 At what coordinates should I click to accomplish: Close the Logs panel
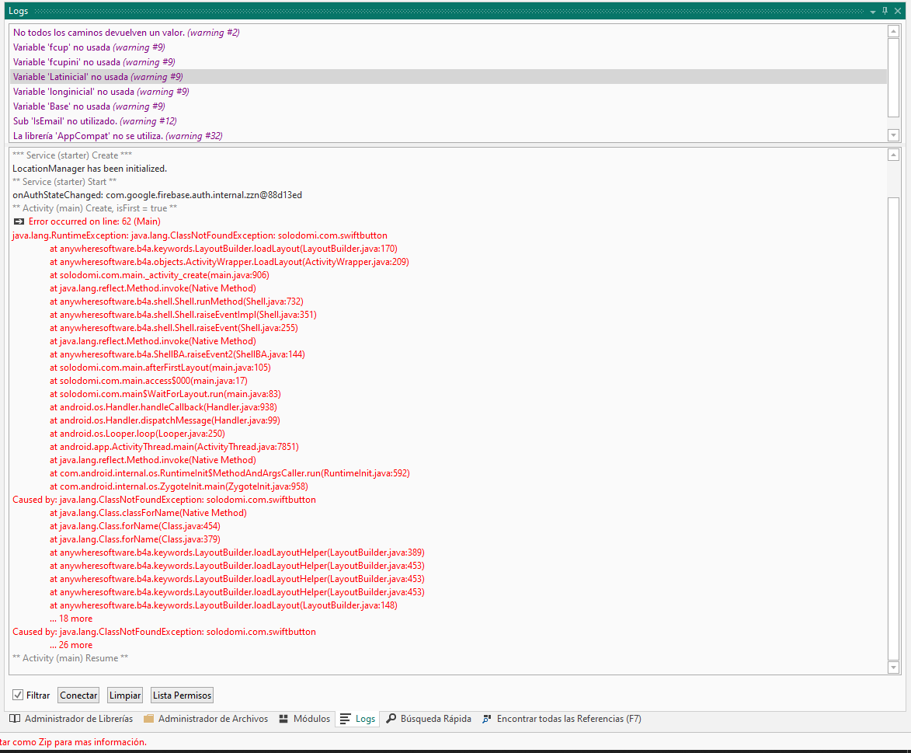point(898,11)
